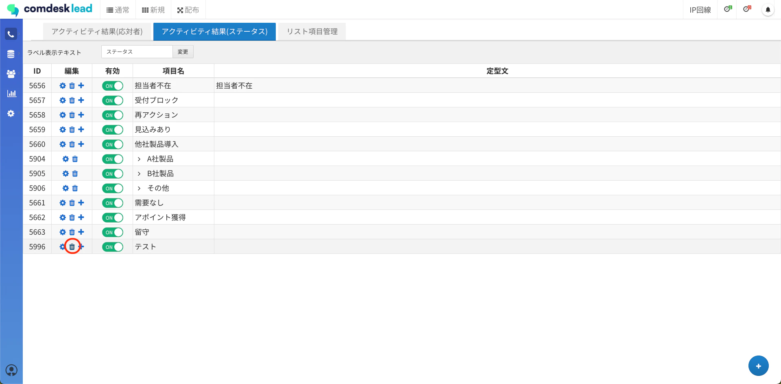Select the 留守 item name cell

[x=173, y=232]
